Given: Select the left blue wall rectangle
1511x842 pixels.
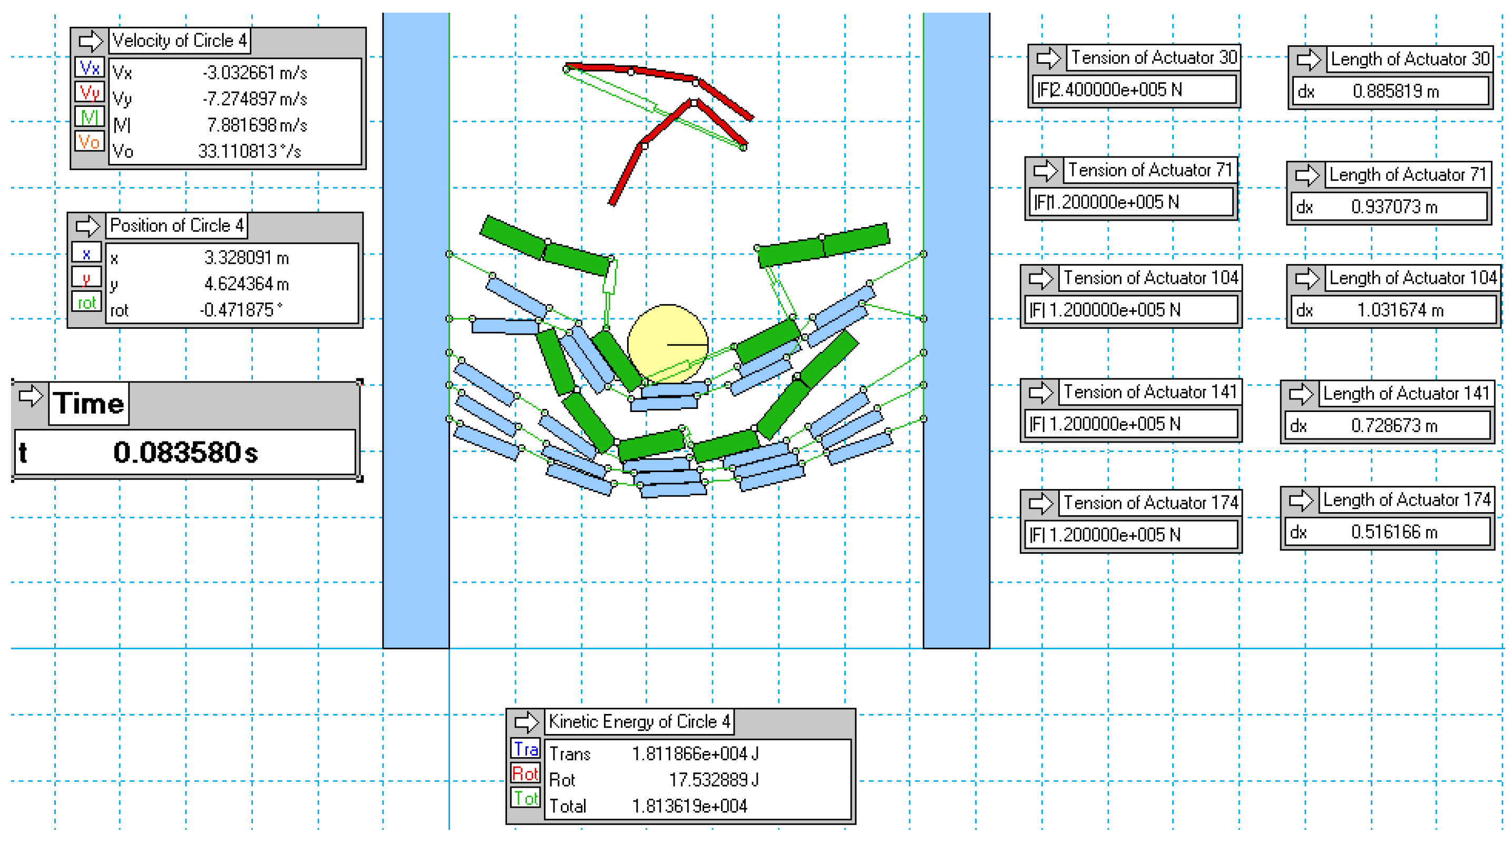Looking at the screenshot, I should point(416,328).
